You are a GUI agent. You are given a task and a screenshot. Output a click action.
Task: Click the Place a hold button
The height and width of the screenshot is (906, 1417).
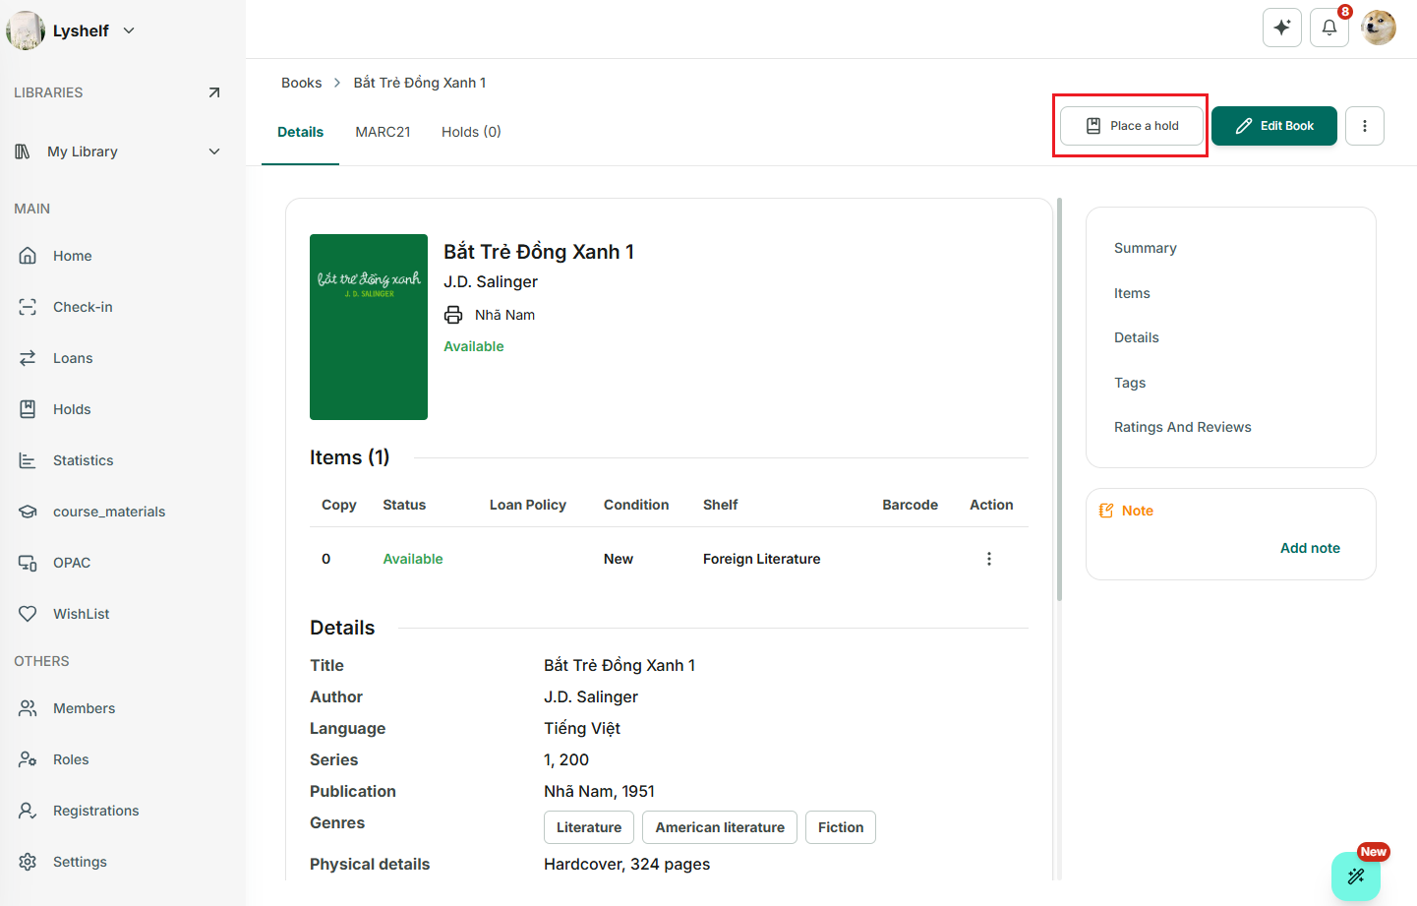[1132, 126]
